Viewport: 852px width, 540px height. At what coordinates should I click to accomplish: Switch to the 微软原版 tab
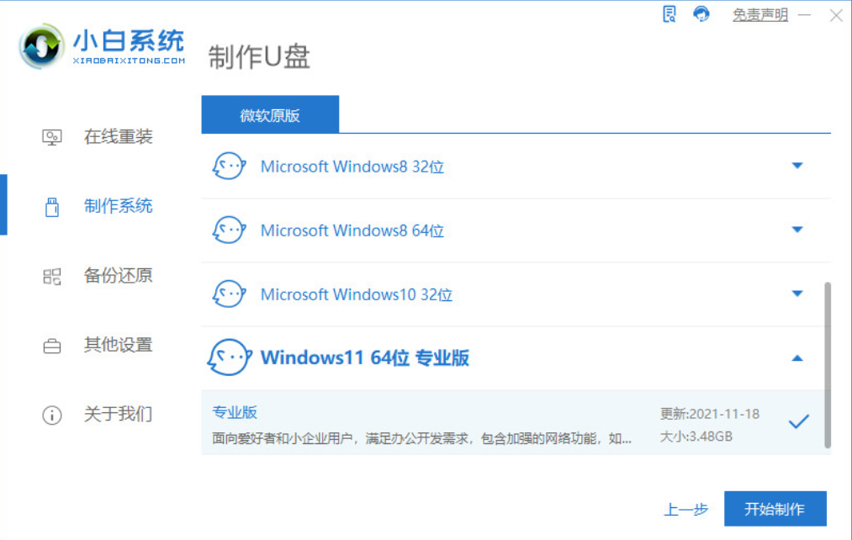coord(270,114)
